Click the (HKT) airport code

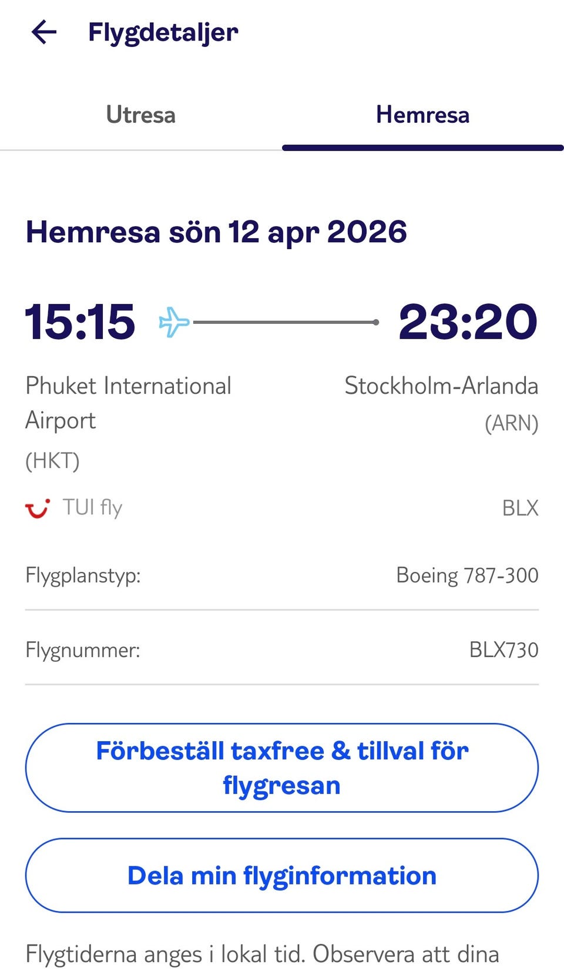52,461
